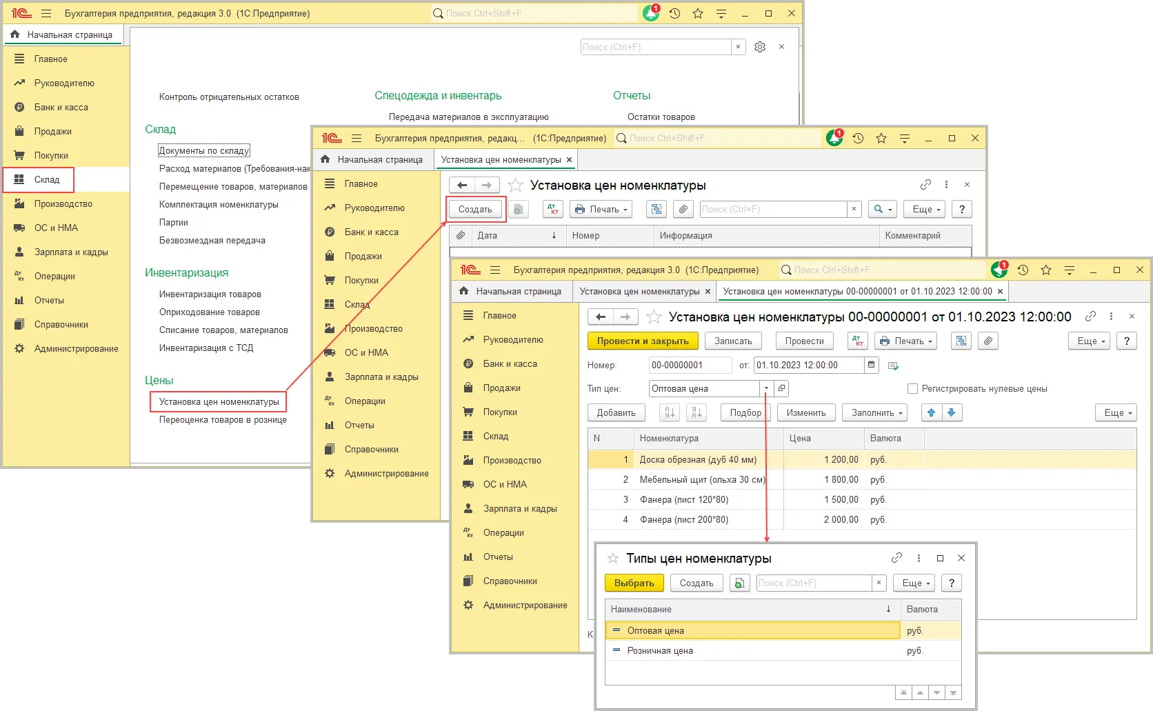The width and height of the screenshot is (1153, 711).
Task: Click the Провести и закрыть button
Action: (x=643, y=341)
